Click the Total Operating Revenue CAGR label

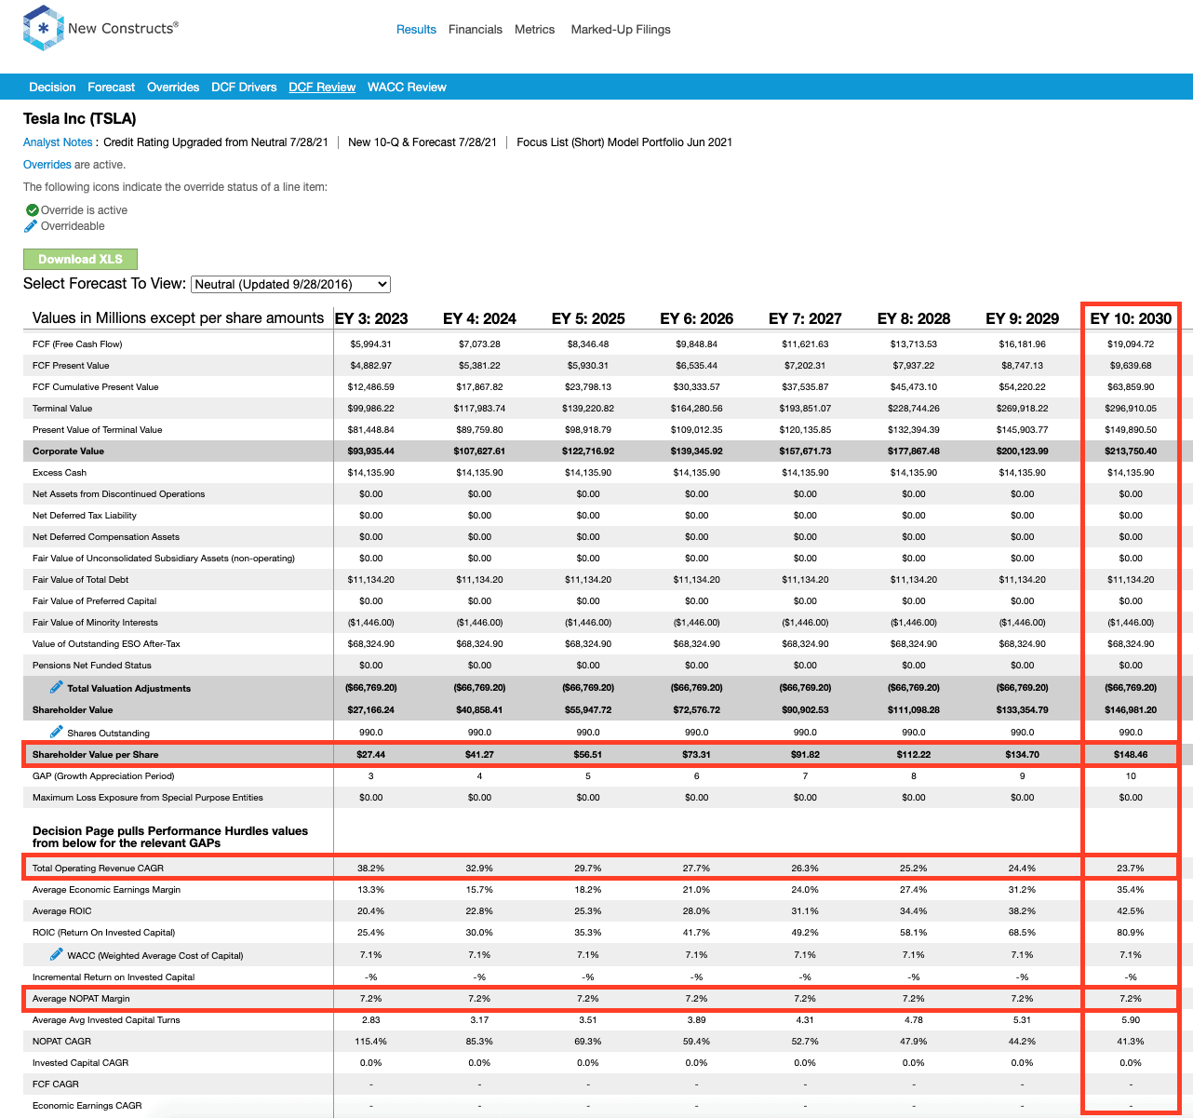coord(98,869)
